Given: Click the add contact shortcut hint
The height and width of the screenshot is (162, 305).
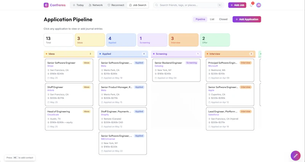Looking at the screenshot, I should click(x=20, y=158).
